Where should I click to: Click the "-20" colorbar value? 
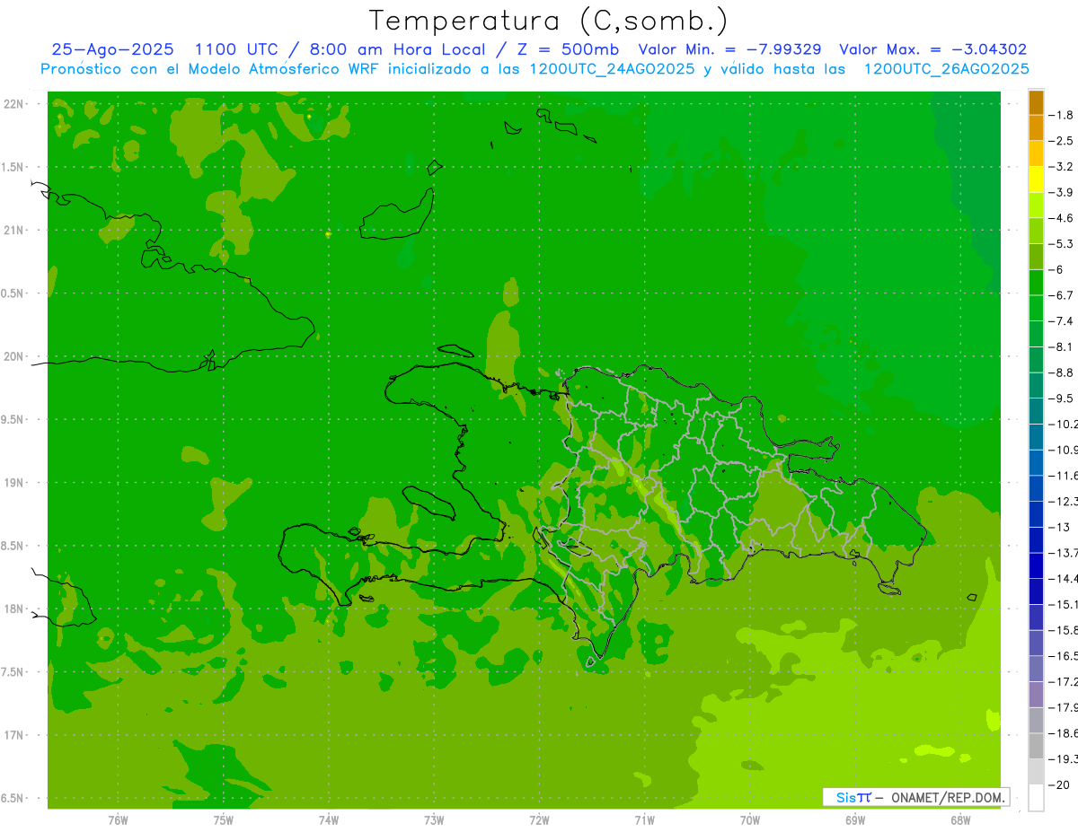click(1060, 784)
